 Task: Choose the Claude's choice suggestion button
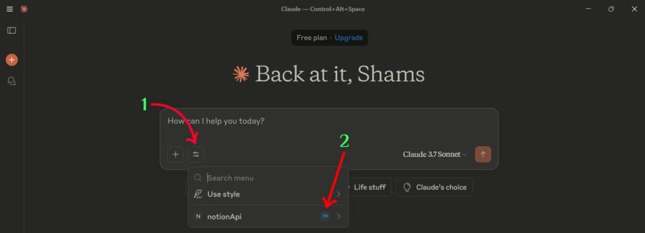tap(435, 188)
